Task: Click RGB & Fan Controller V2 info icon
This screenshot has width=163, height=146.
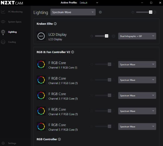Action: [x=73, y=52]
